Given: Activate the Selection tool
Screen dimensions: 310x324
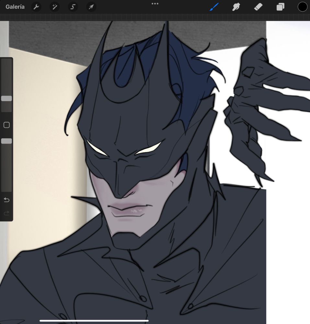Looking at the screenshot, I should [x=73, y=7].
